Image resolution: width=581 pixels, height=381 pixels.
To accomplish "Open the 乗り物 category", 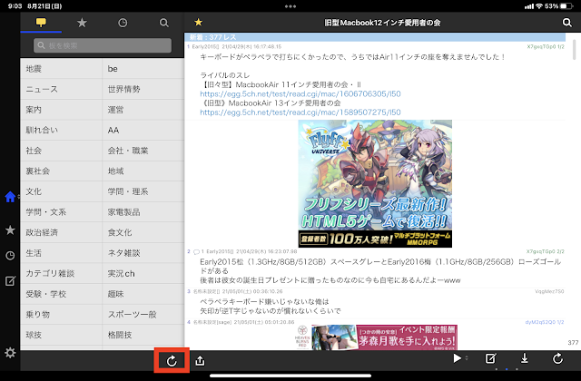I will coord(61,315).
